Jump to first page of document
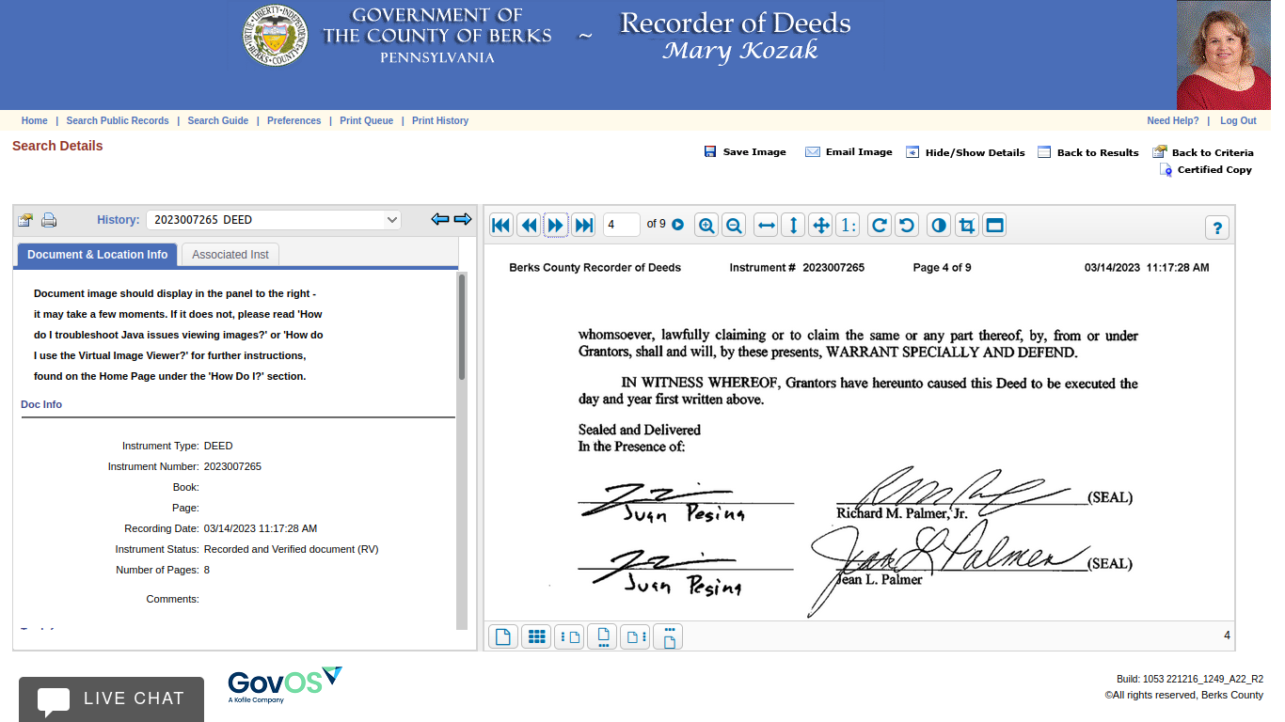This screenshot has height=722, width=1285. (501, 225)
